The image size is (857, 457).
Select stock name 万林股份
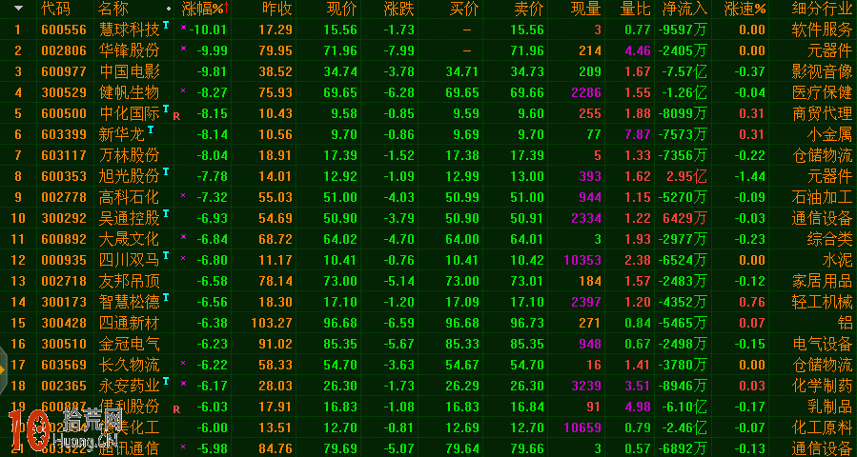[x=129, y=155]
